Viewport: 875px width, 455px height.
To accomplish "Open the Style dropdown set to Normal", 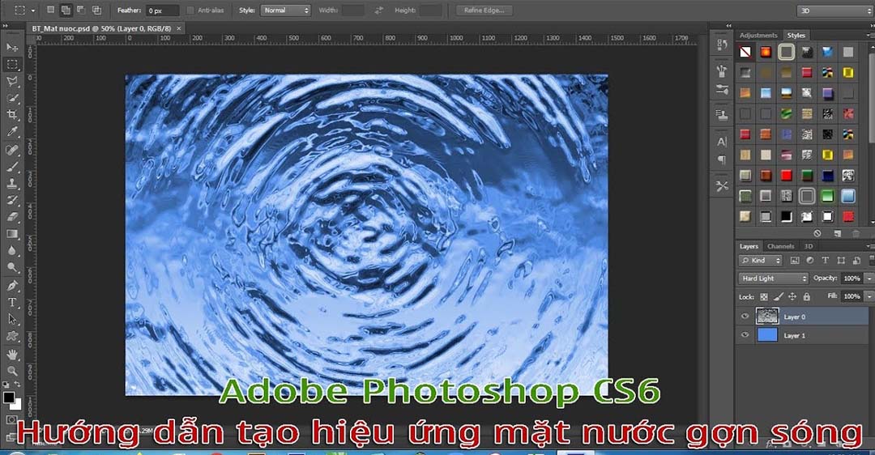I will (x=285, y=10).
